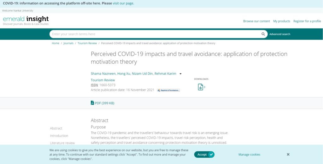Dismiss cookie banner with X icon
This screenshot has width=323, height=164.
pyautogui.click(x=288, y=155)
